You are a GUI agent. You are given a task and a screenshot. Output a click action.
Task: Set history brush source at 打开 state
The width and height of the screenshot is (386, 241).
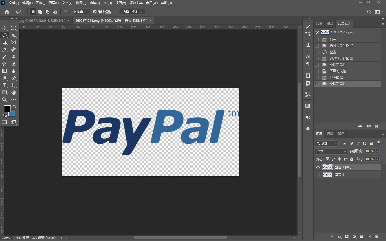point(317,40)
